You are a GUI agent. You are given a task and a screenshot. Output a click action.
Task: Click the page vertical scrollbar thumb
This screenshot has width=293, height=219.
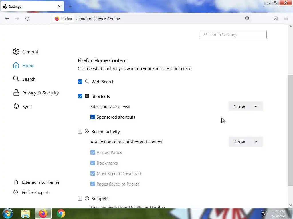(290, 131)
